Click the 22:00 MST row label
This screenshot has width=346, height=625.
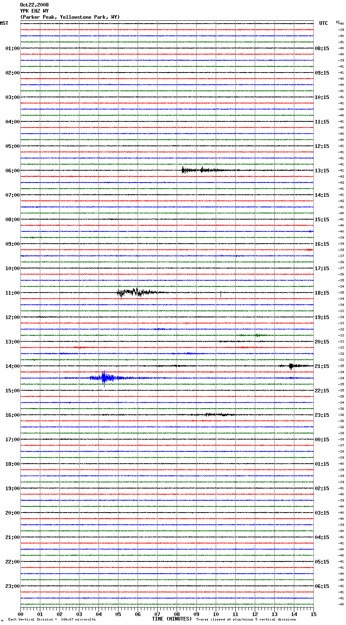coord(13,562)
